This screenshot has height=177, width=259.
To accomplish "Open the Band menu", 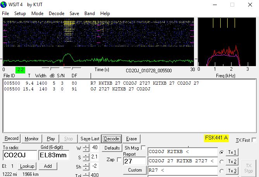I will point(89,14).
